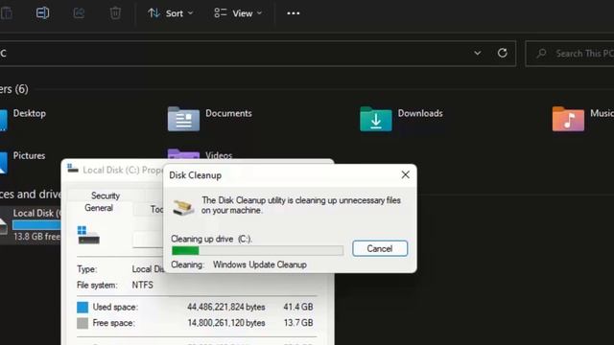Expand the address bar history chevron
The width and height of the screenshot is (614, 345).
tap(478, 53)
